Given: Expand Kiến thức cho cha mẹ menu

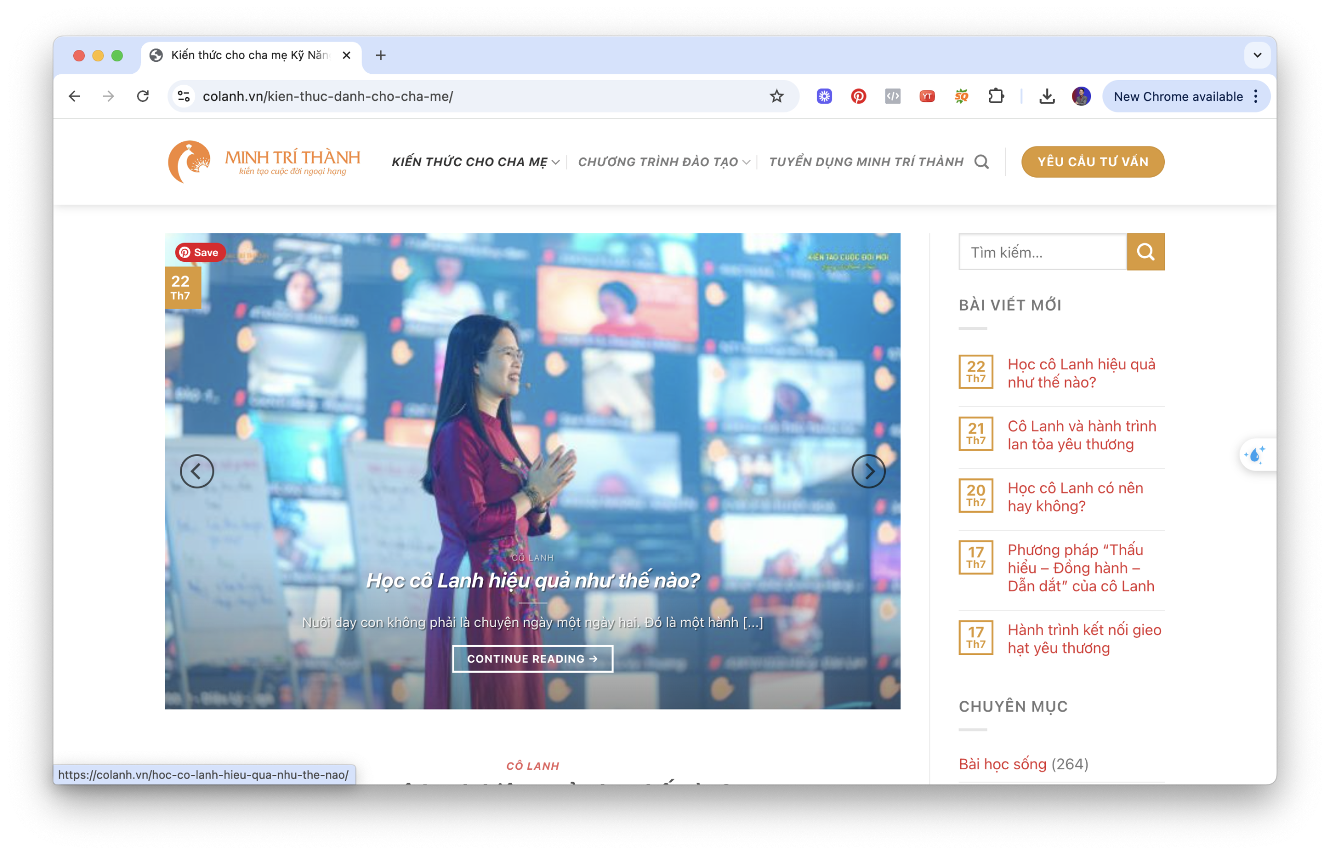Looking at the screenshot, I should tap(475, 162).
